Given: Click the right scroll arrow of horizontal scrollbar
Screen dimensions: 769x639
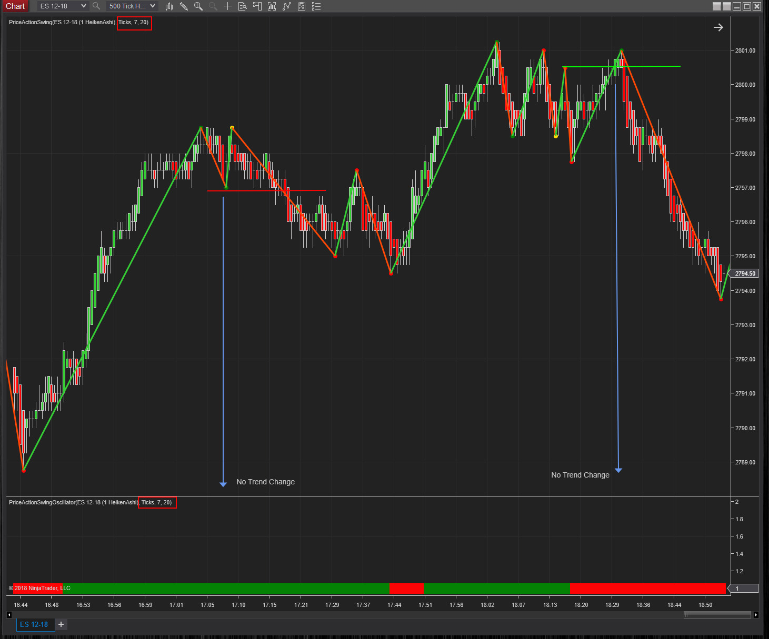Looking at the screenshot, I should pos(756,615).
